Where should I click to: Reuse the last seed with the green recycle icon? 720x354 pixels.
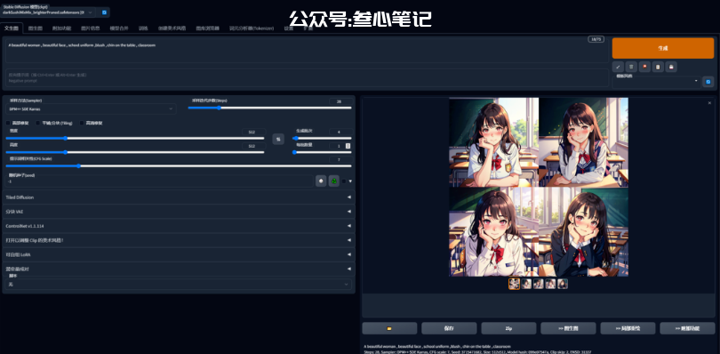(334, 181)
